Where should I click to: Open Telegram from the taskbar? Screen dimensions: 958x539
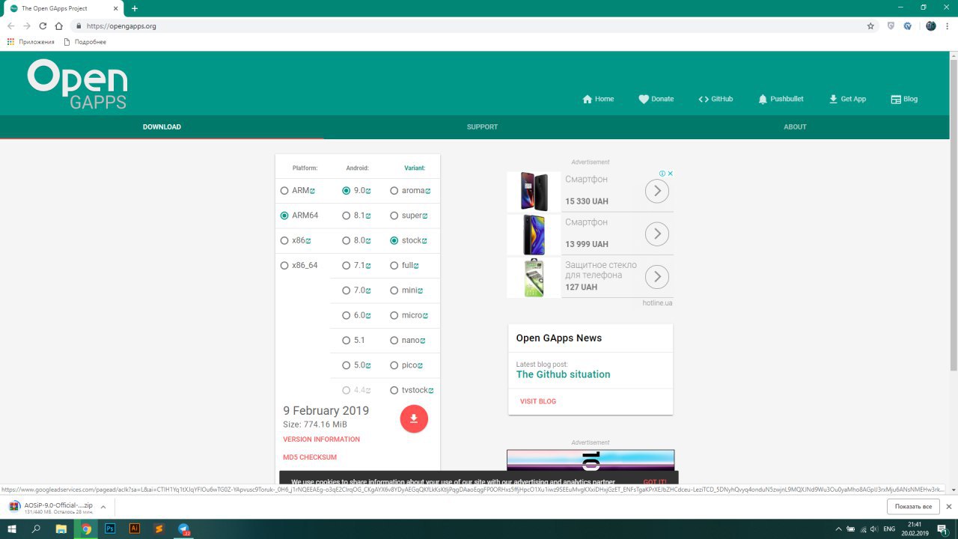tap(183, 529)
